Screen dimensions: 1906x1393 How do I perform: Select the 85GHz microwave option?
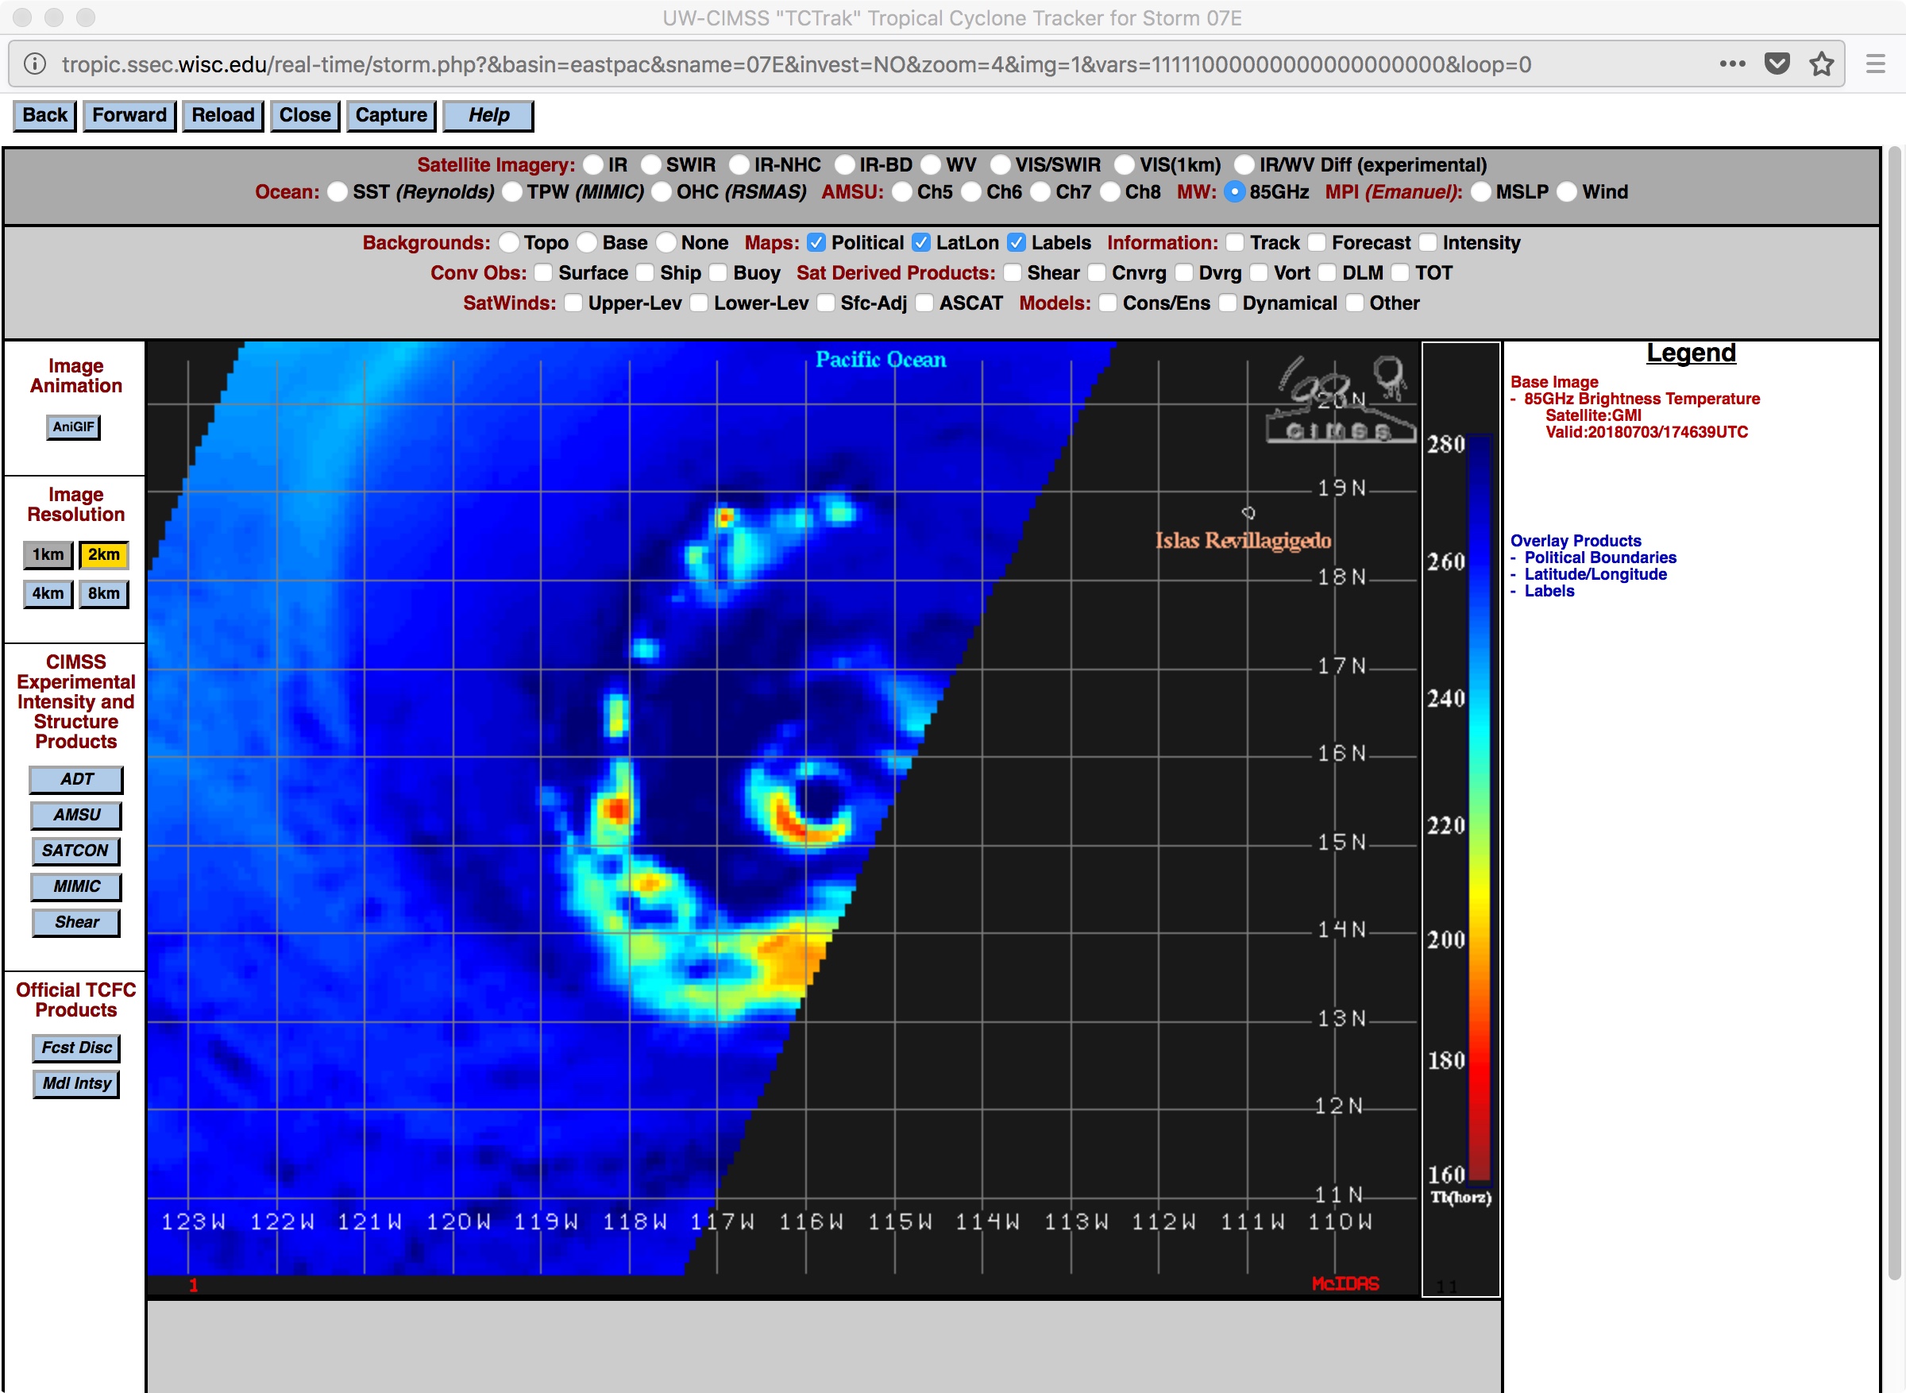click(1234, 192)
